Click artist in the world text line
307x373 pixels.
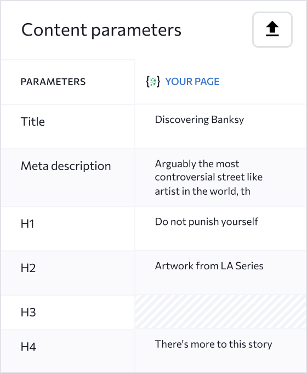[x=202, y=191]
